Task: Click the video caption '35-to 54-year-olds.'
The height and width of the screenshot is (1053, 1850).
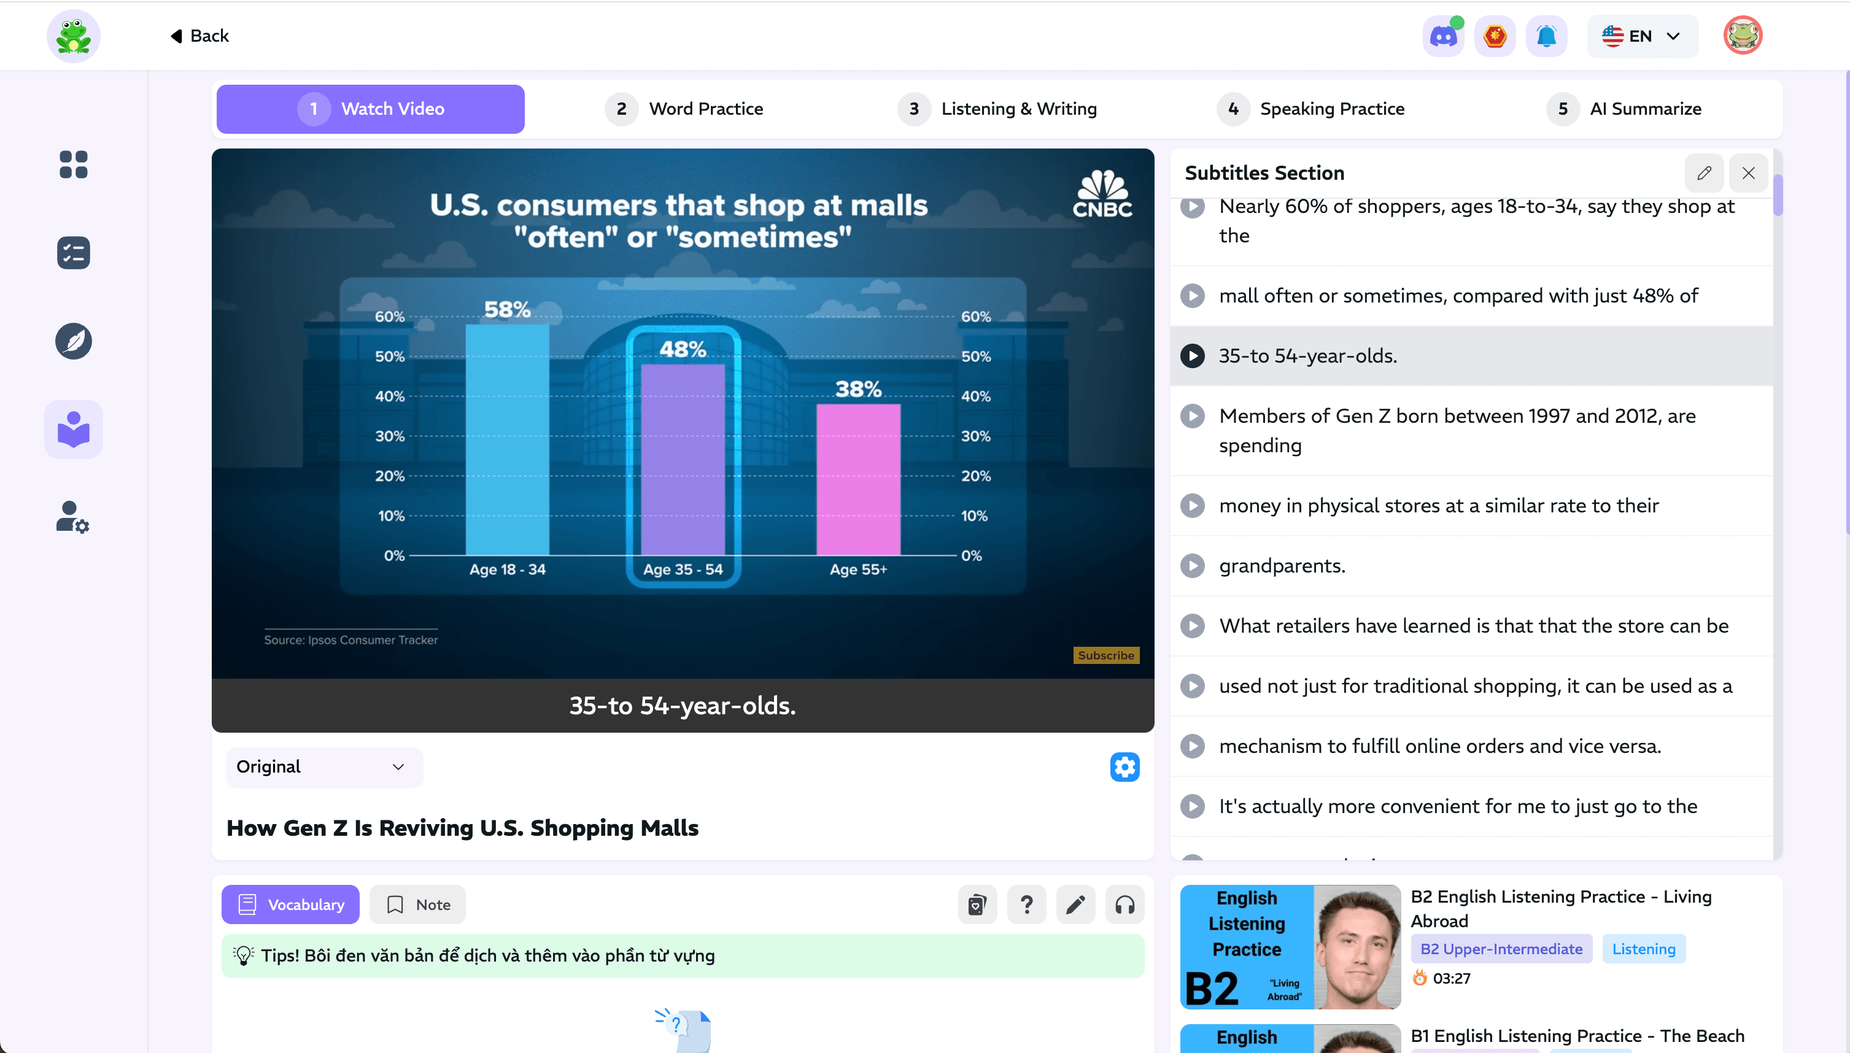Action: pyautogui.click(x=682, y=706)
